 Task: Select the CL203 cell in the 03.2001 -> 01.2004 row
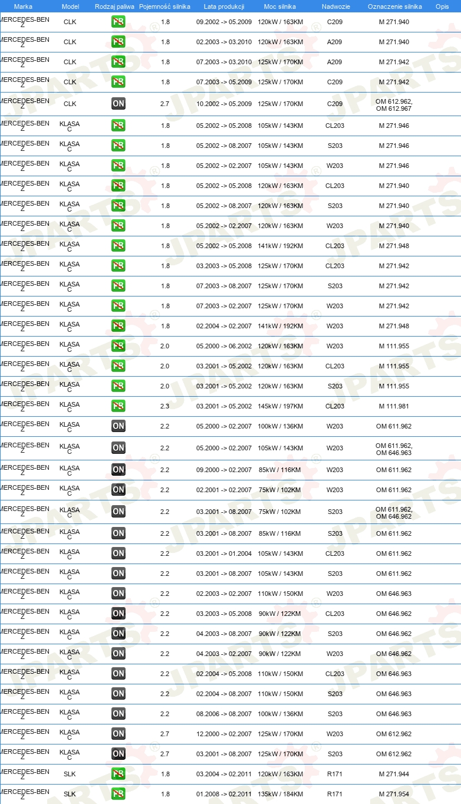click(335, 553)
